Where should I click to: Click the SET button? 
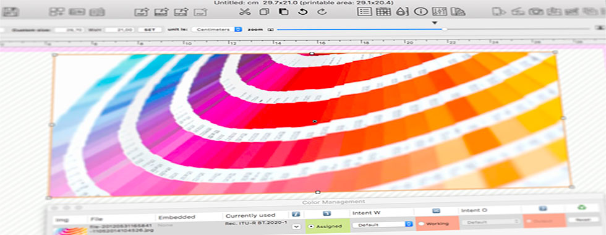(x=150, y=30)
